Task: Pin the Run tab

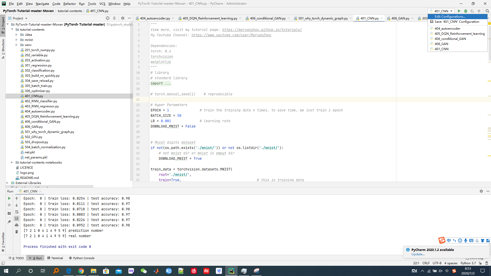Action: pyautogui.click(x=9, y=222)
